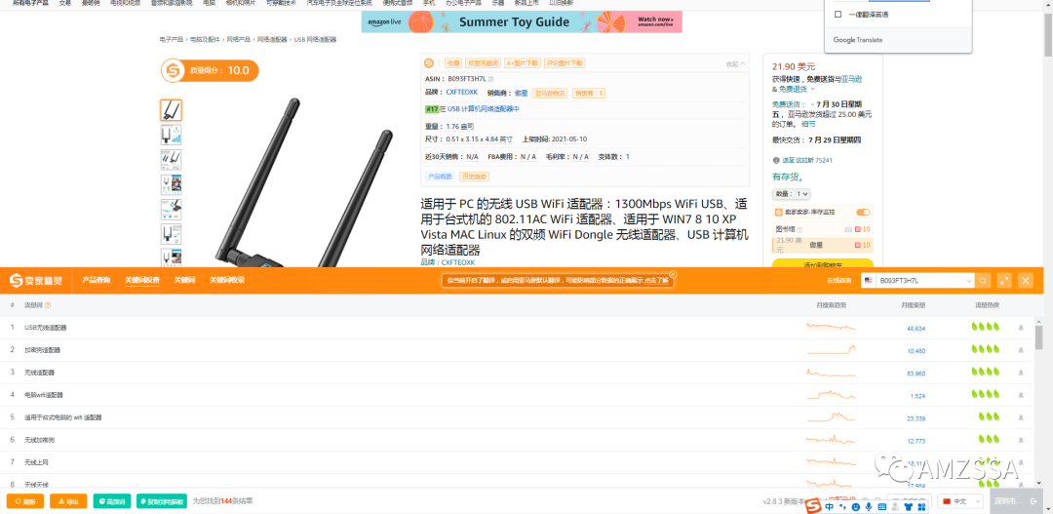Click the 亚马逊物流 tag
Screen dimensions: 1053x514
550,93
